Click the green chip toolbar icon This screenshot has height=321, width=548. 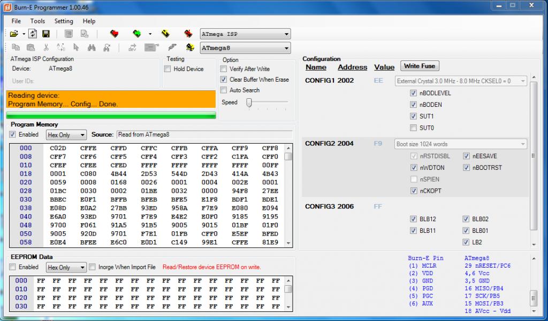(x=137, y=34)
